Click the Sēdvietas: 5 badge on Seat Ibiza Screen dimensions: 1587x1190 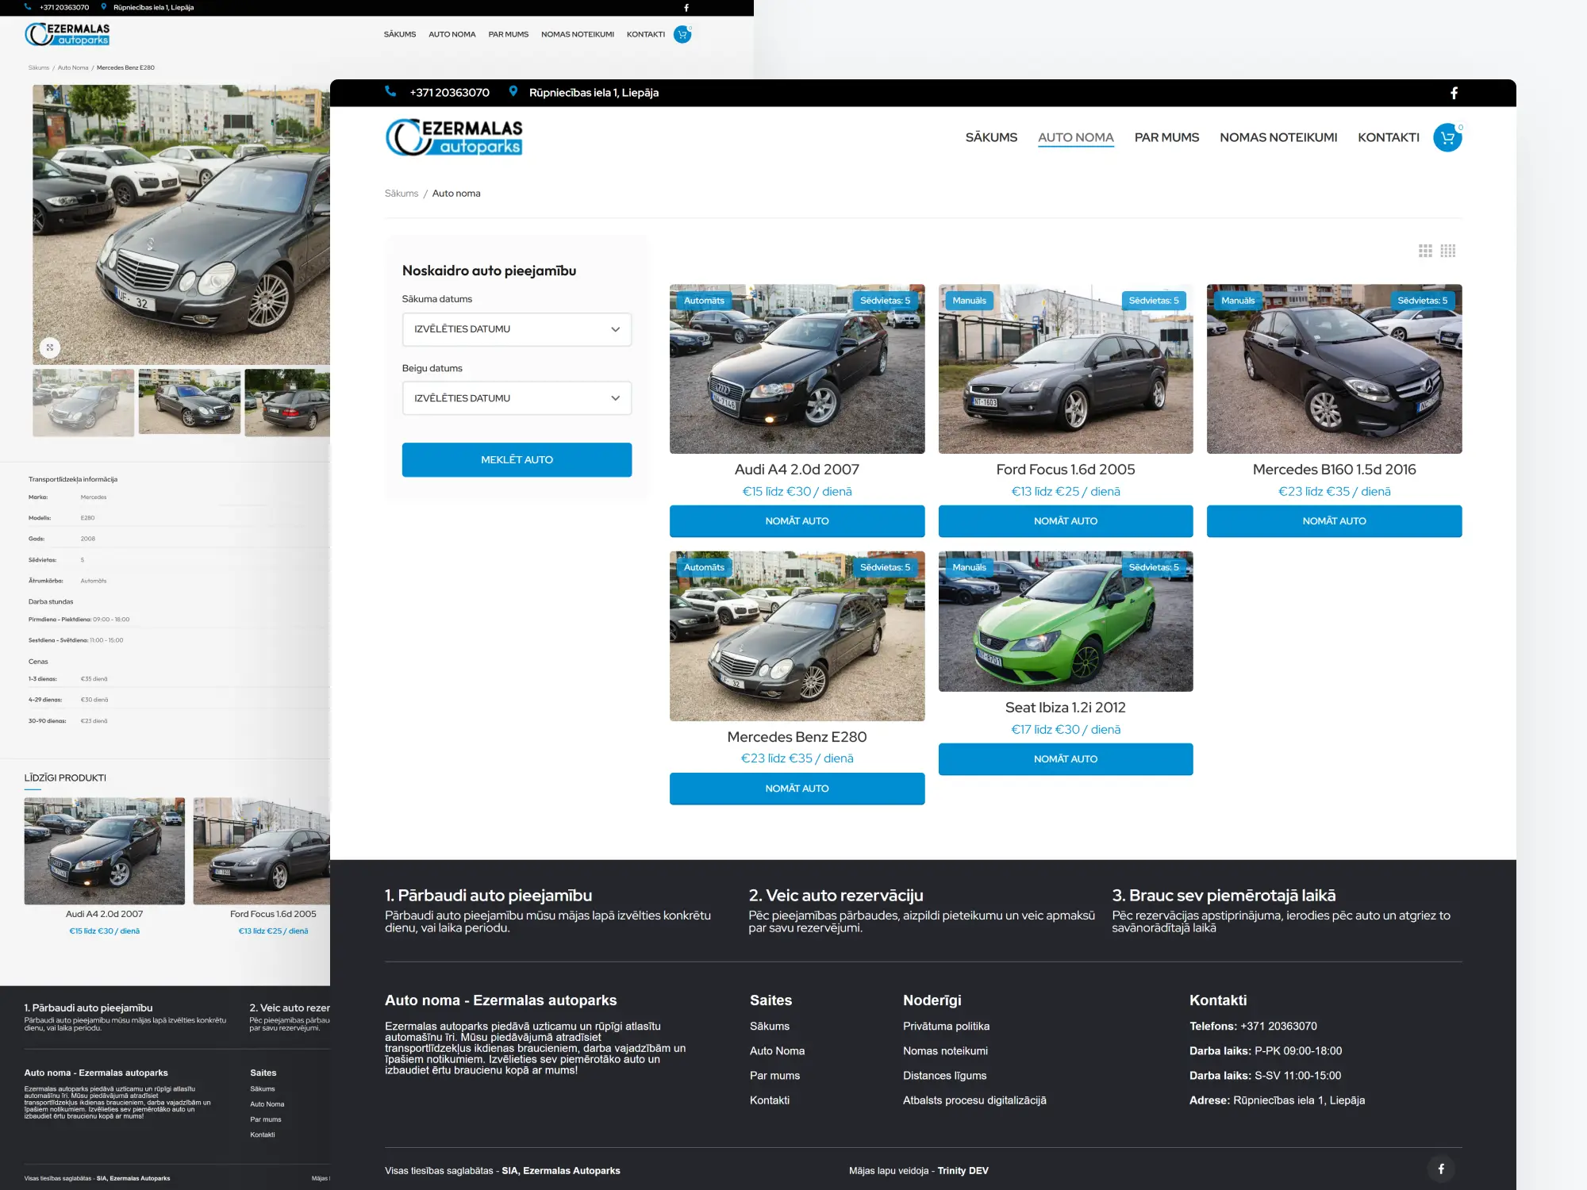click(1155, 567)
